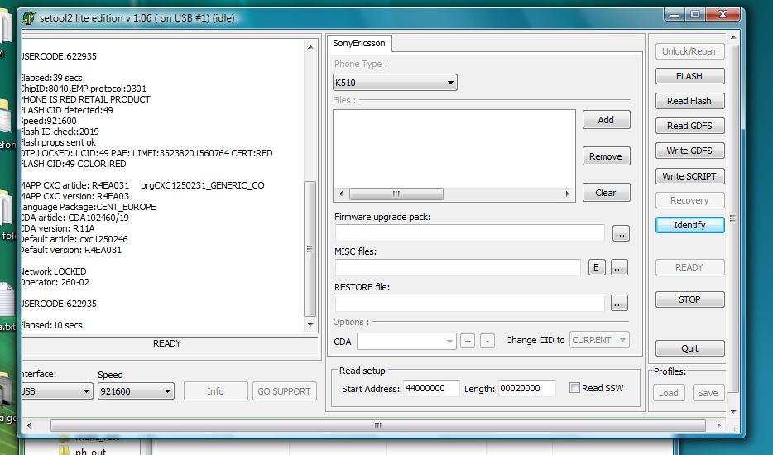Click the Length field
Viewport: 773px width, 455px height.
(526, 389)
